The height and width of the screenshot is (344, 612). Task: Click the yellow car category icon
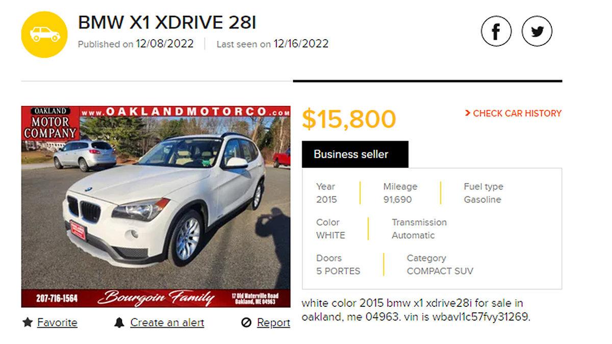pyautogui.click(x=44, y=34)
